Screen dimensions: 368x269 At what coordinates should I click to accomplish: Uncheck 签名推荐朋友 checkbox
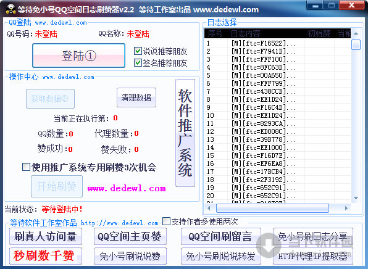(x=138, y=62)
